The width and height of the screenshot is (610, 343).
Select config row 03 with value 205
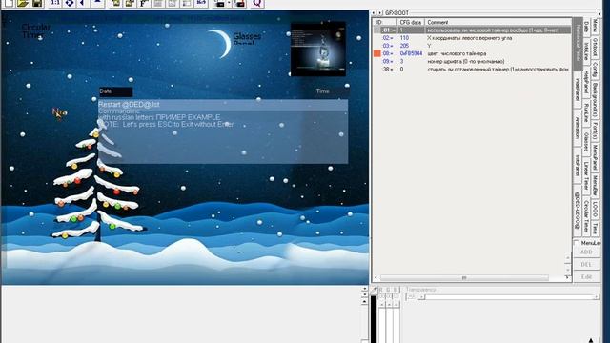click(x=472, y=46)
